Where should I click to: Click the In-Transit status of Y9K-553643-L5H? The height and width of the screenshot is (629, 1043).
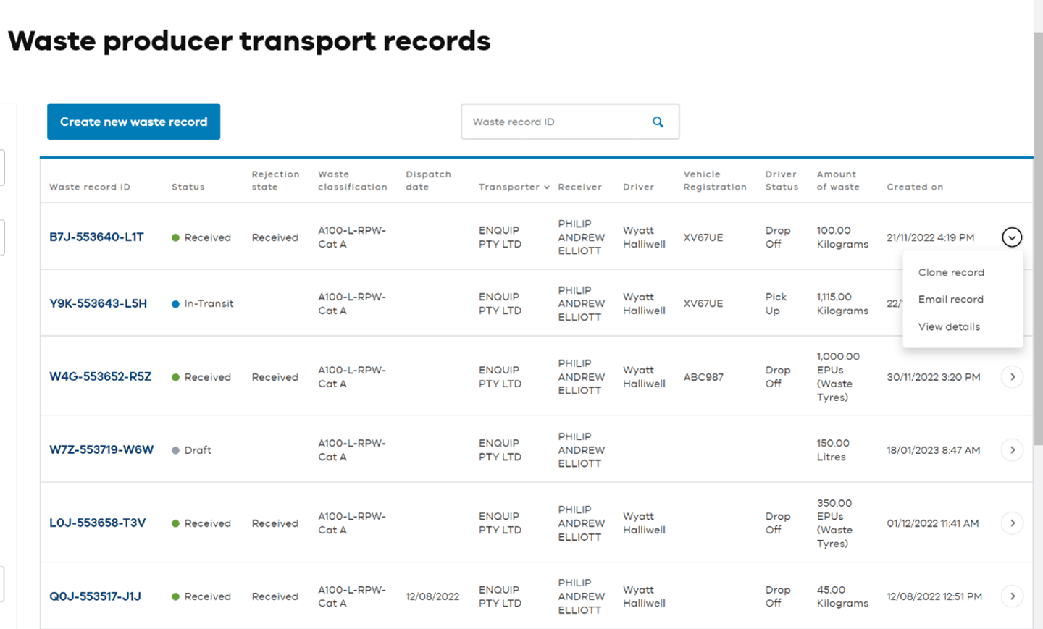point(202,303)
